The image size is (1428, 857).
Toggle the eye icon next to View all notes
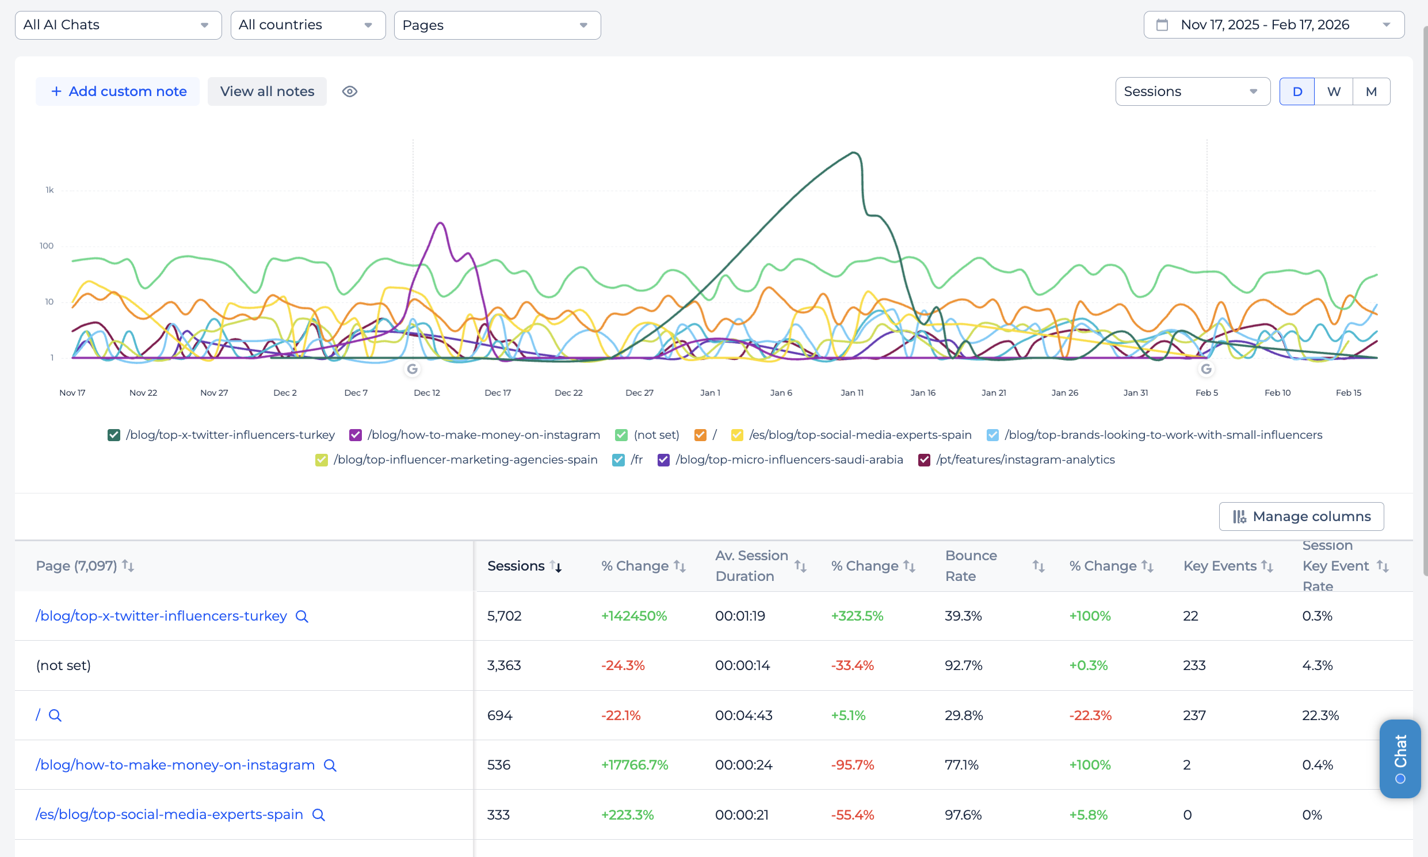click(349, 91)
